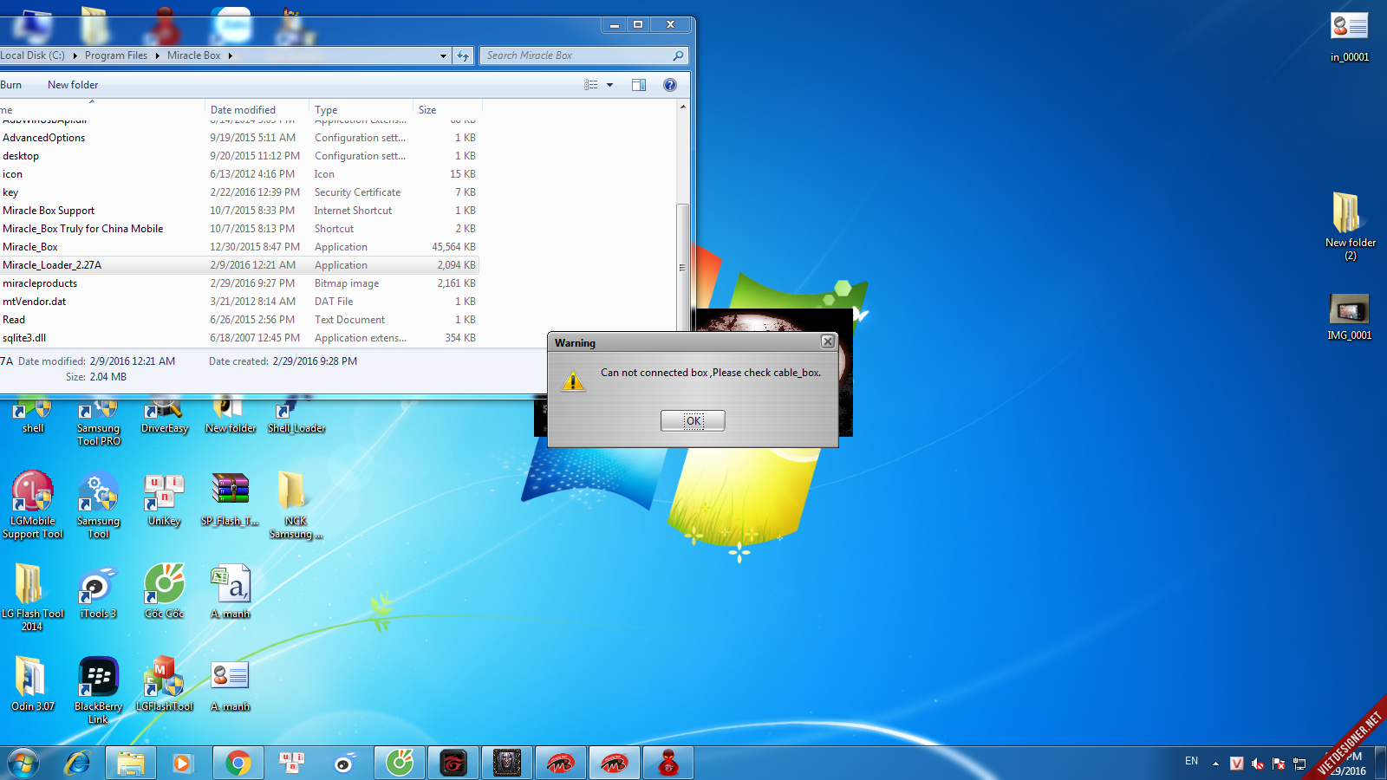Screen dimensions: 1387x780
Task: Click scrollbar up arrow in Explorer
Action: [x=683, y=107]
